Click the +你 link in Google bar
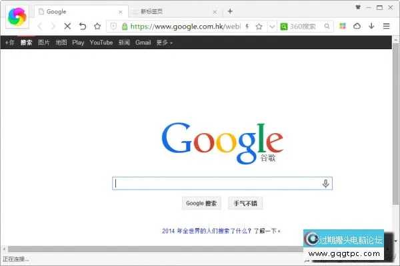 (x=10, y=43)
